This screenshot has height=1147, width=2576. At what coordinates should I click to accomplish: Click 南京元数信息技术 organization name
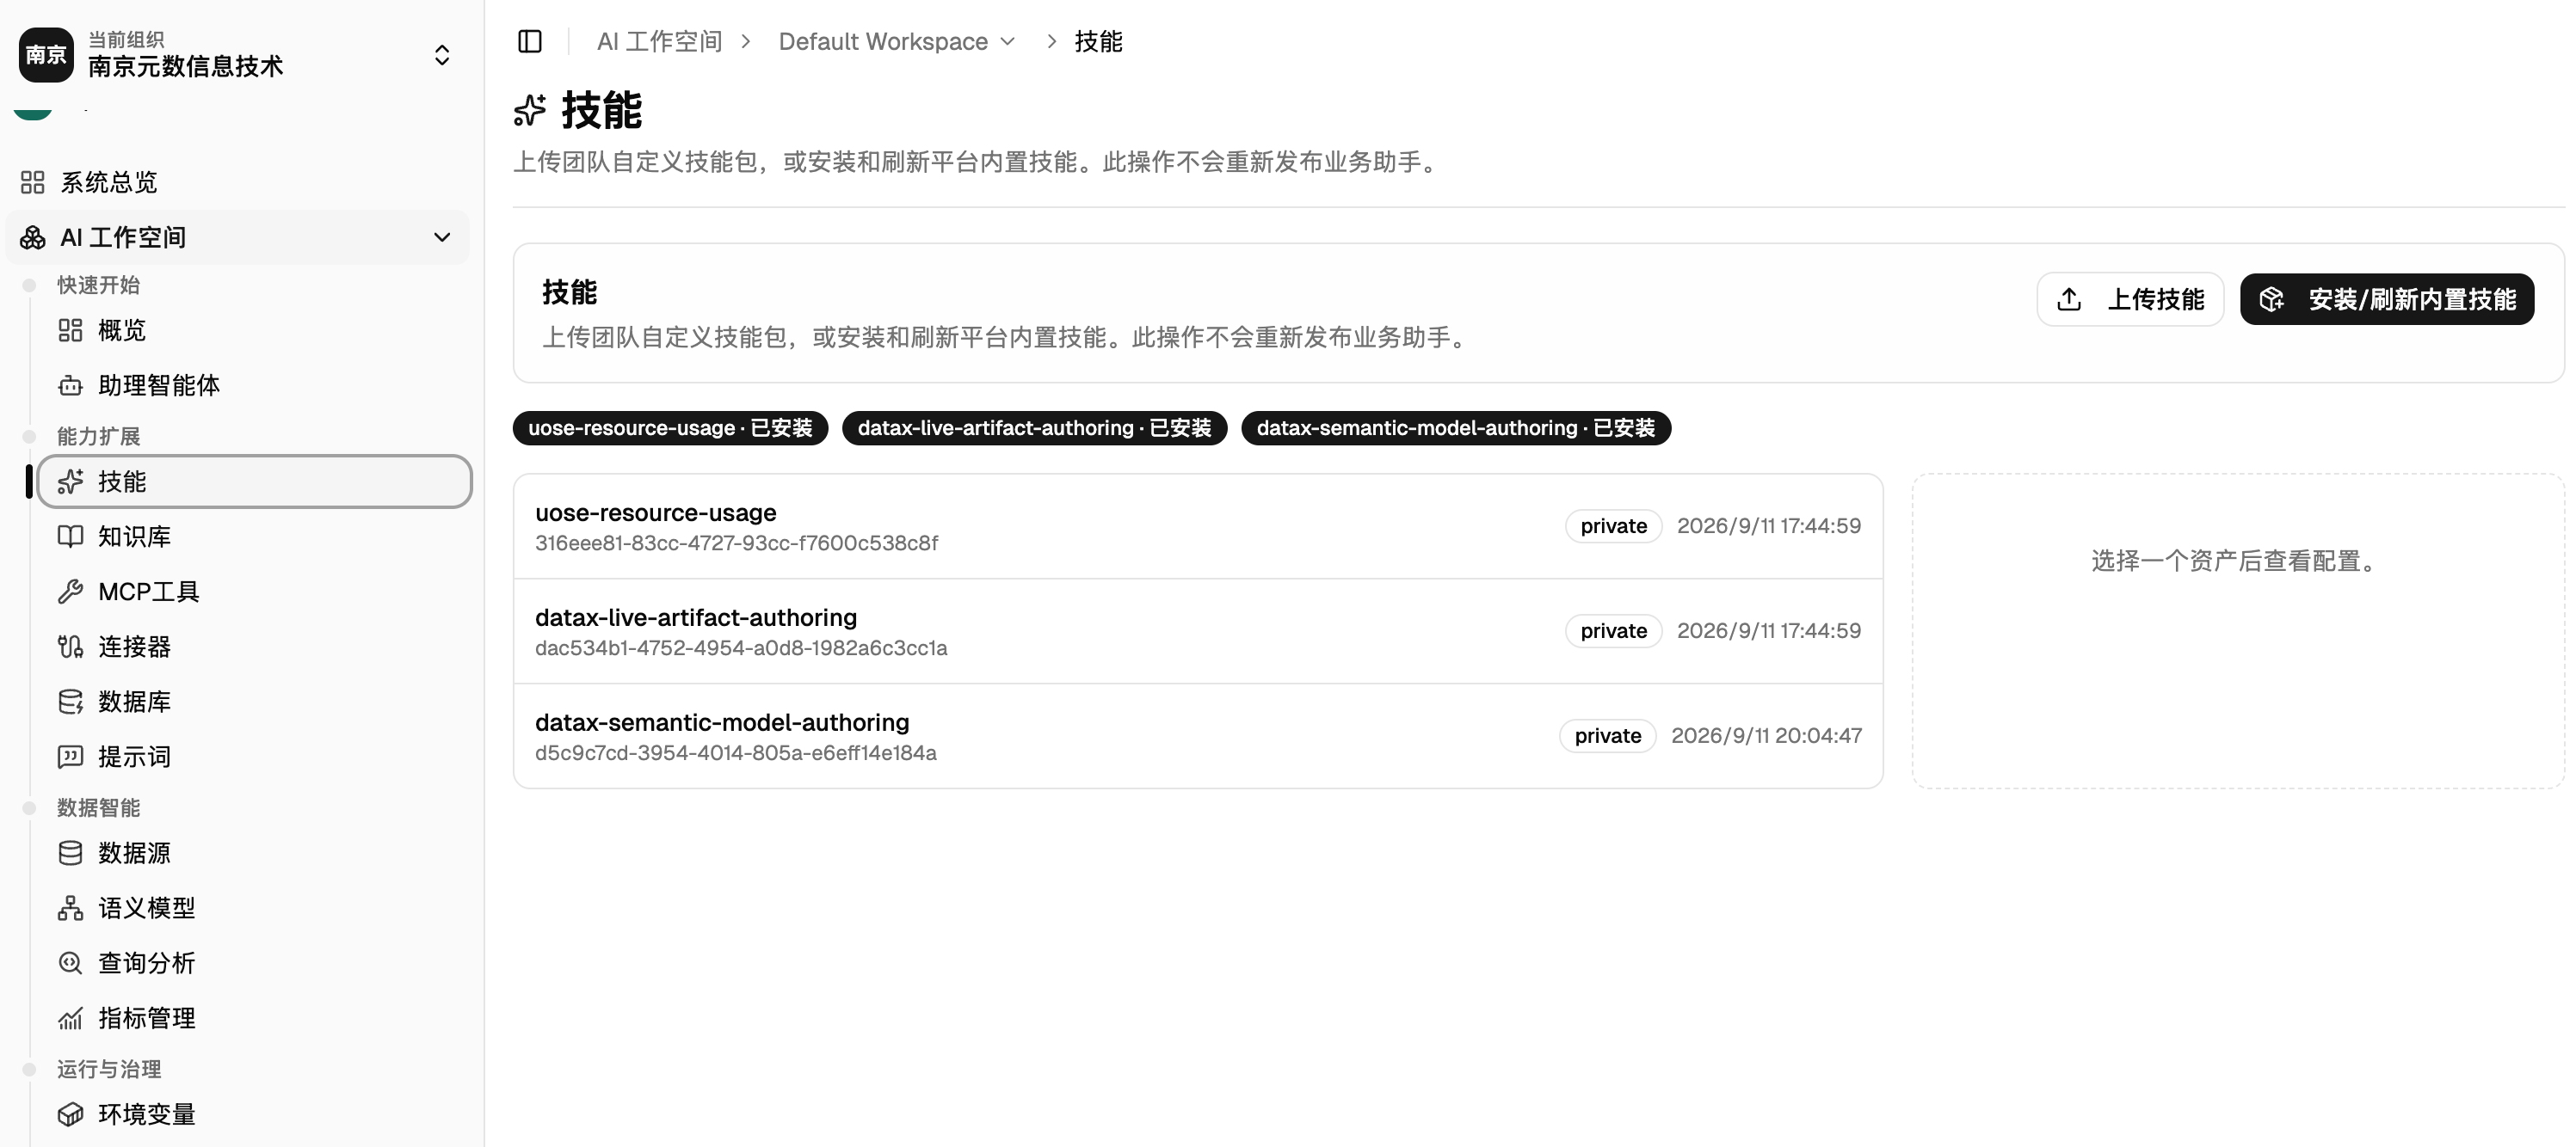tap(185, 66)
